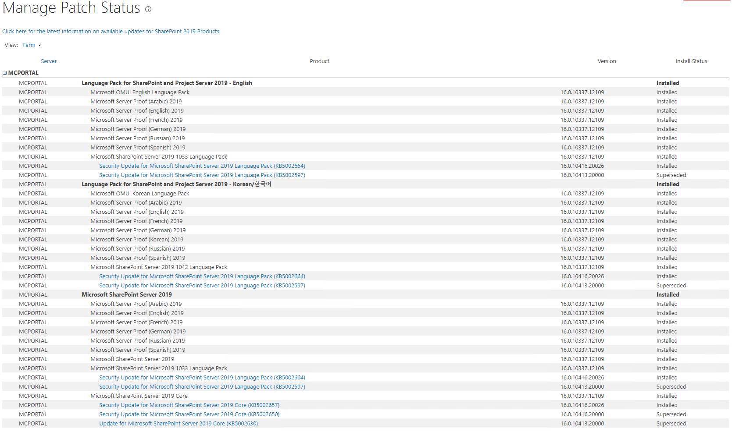Screen dimensions: 732x439
Task: Select the Microsoft SharePoint Server 2019 Core row
Action: point(365,396)
